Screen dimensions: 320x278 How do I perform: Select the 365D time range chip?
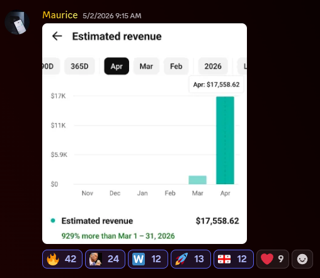[79, 66]
